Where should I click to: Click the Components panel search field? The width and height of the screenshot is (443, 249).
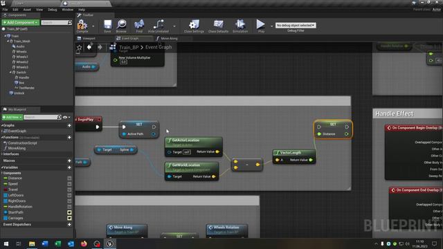click(54, 22)
